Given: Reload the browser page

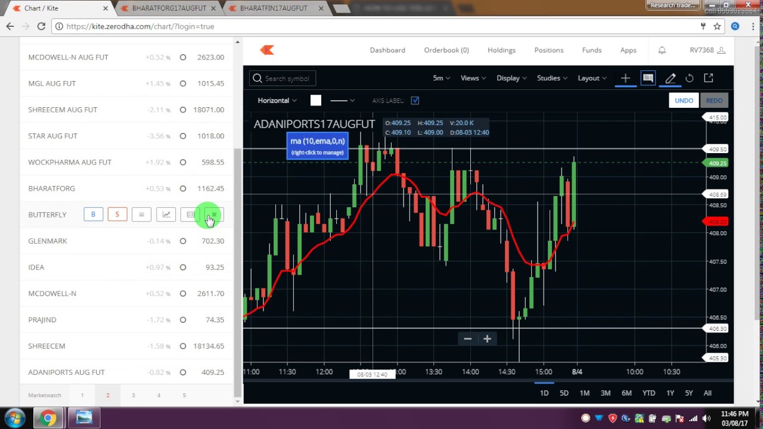Looking at the screenshot, I should coord(41,26).
